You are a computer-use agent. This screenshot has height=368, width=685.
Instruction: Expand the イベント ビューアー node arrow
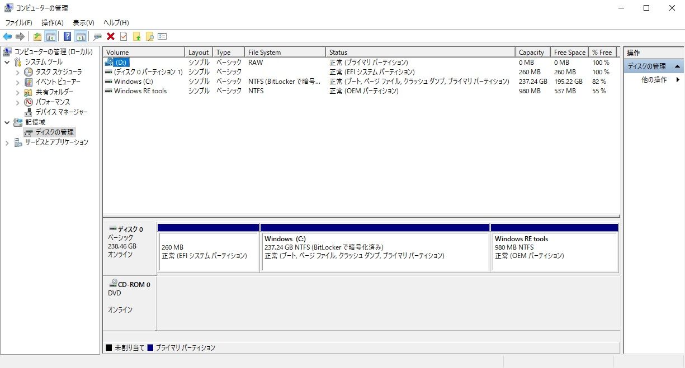tap(17, 82)
